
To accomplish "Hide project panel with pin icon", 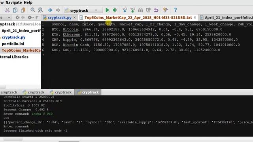I will tap(37, 17).
